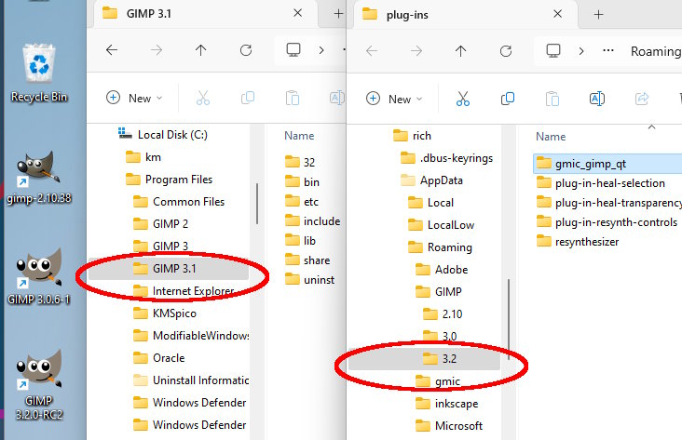
Task: Expand the address chevron in GIMP 3.1 window
Action: click(x=321, y=50)
